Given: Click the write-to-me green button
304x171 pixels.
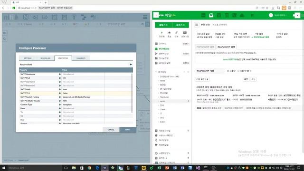Looking at the screenshot, I should pos(180,25).
